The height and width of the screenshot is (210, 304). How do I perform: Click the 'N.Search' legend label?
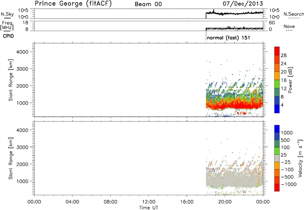(x=294, y=14)
